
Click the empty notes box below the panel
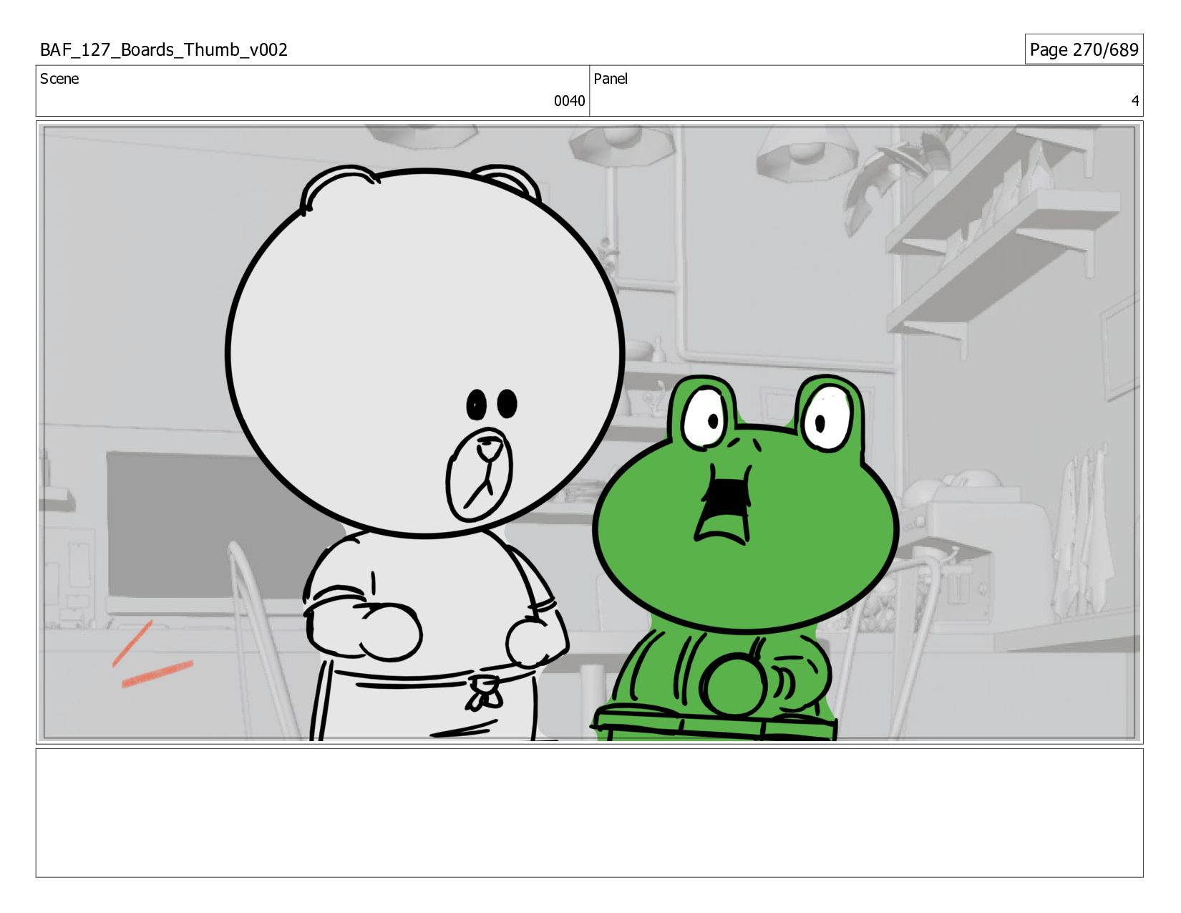[x=589, y=813]
